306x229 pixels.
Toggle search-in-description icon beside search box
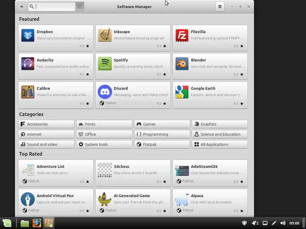(x=80, y=7)
